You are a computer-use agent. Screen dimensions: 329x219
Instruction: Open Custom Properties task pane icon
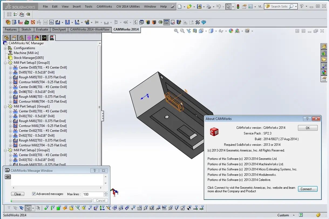[324, 79]
